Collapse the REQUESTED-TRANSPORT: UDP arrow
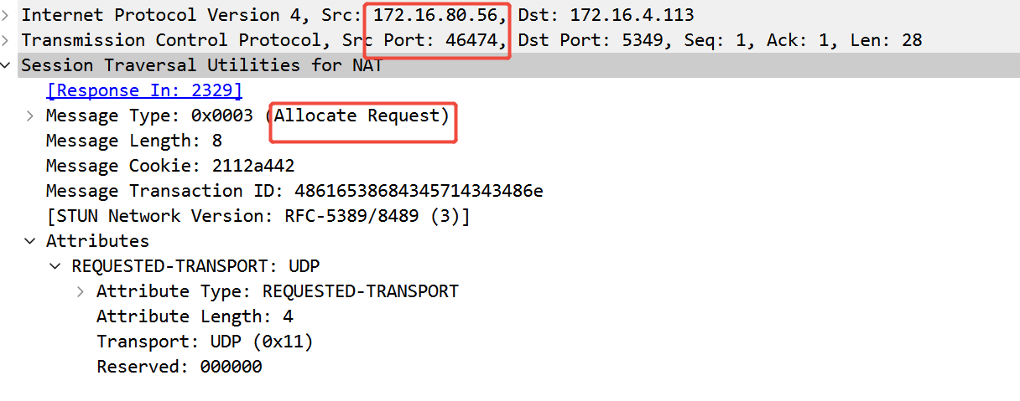This screenshot has height=401, width=1020. point(56,266)
